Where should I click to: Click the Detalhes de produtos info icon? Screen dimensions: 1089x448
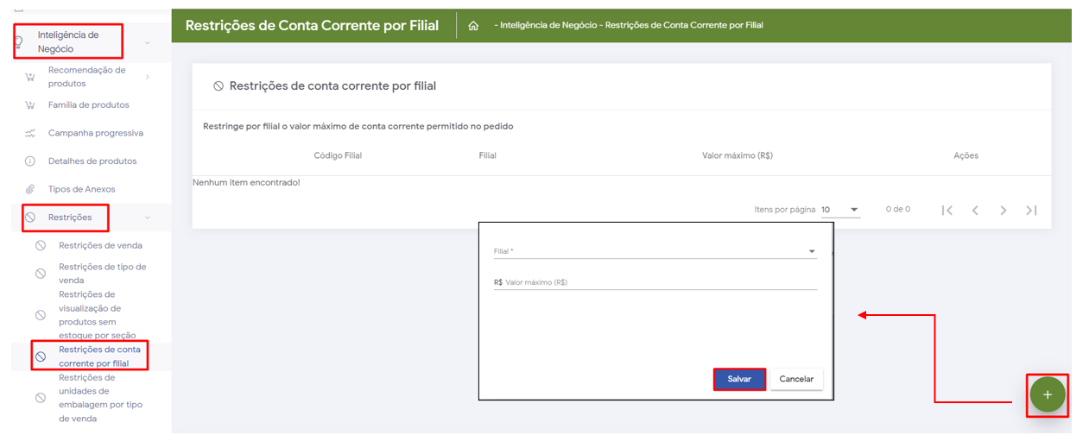[30, 161]
